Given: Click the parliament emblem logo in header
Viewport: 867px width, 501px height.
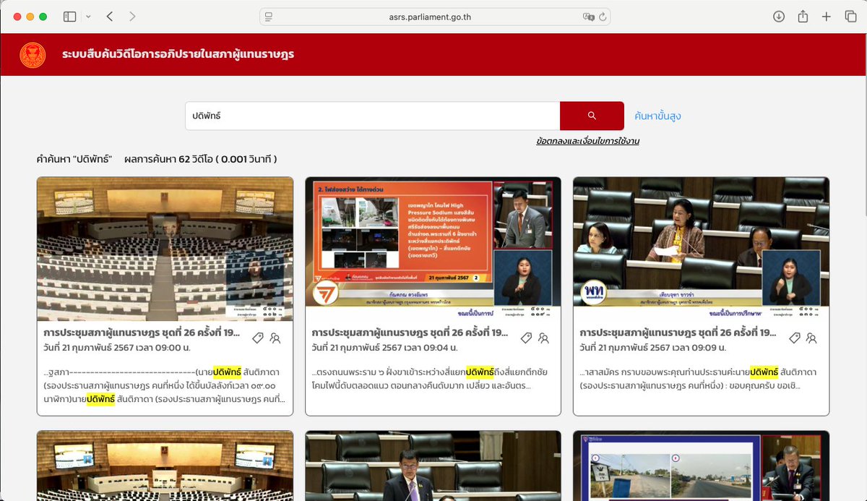Looking at the screenshot, I should point(33,55).
